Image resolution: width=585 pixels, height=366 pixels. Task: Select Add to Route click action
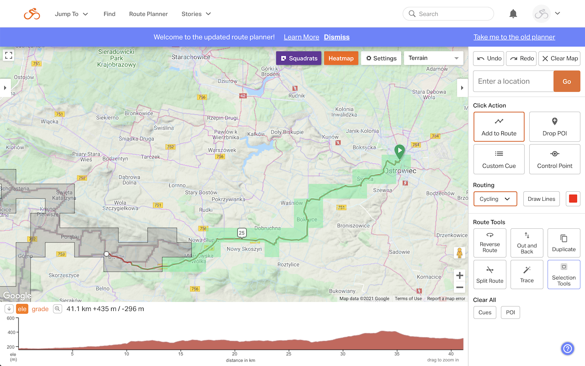pyautogui.click(x=499, y=127)
